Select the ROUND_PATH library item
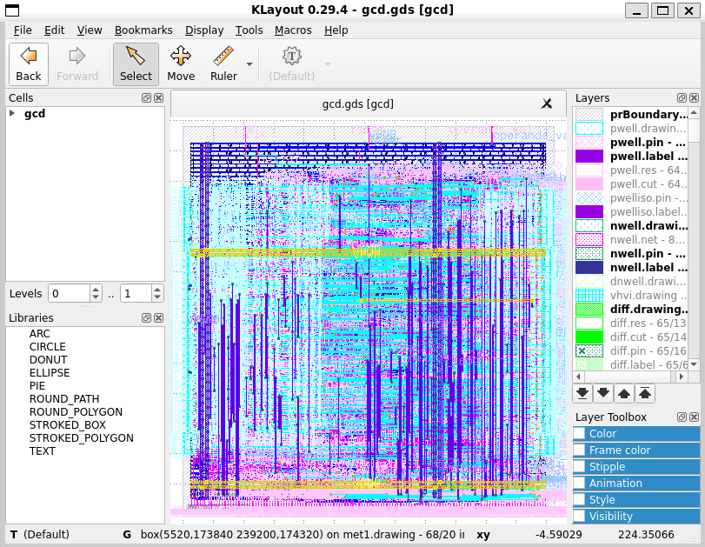This screenshot has width=705, height=547. pyautogui.click(x=64, y=399)
